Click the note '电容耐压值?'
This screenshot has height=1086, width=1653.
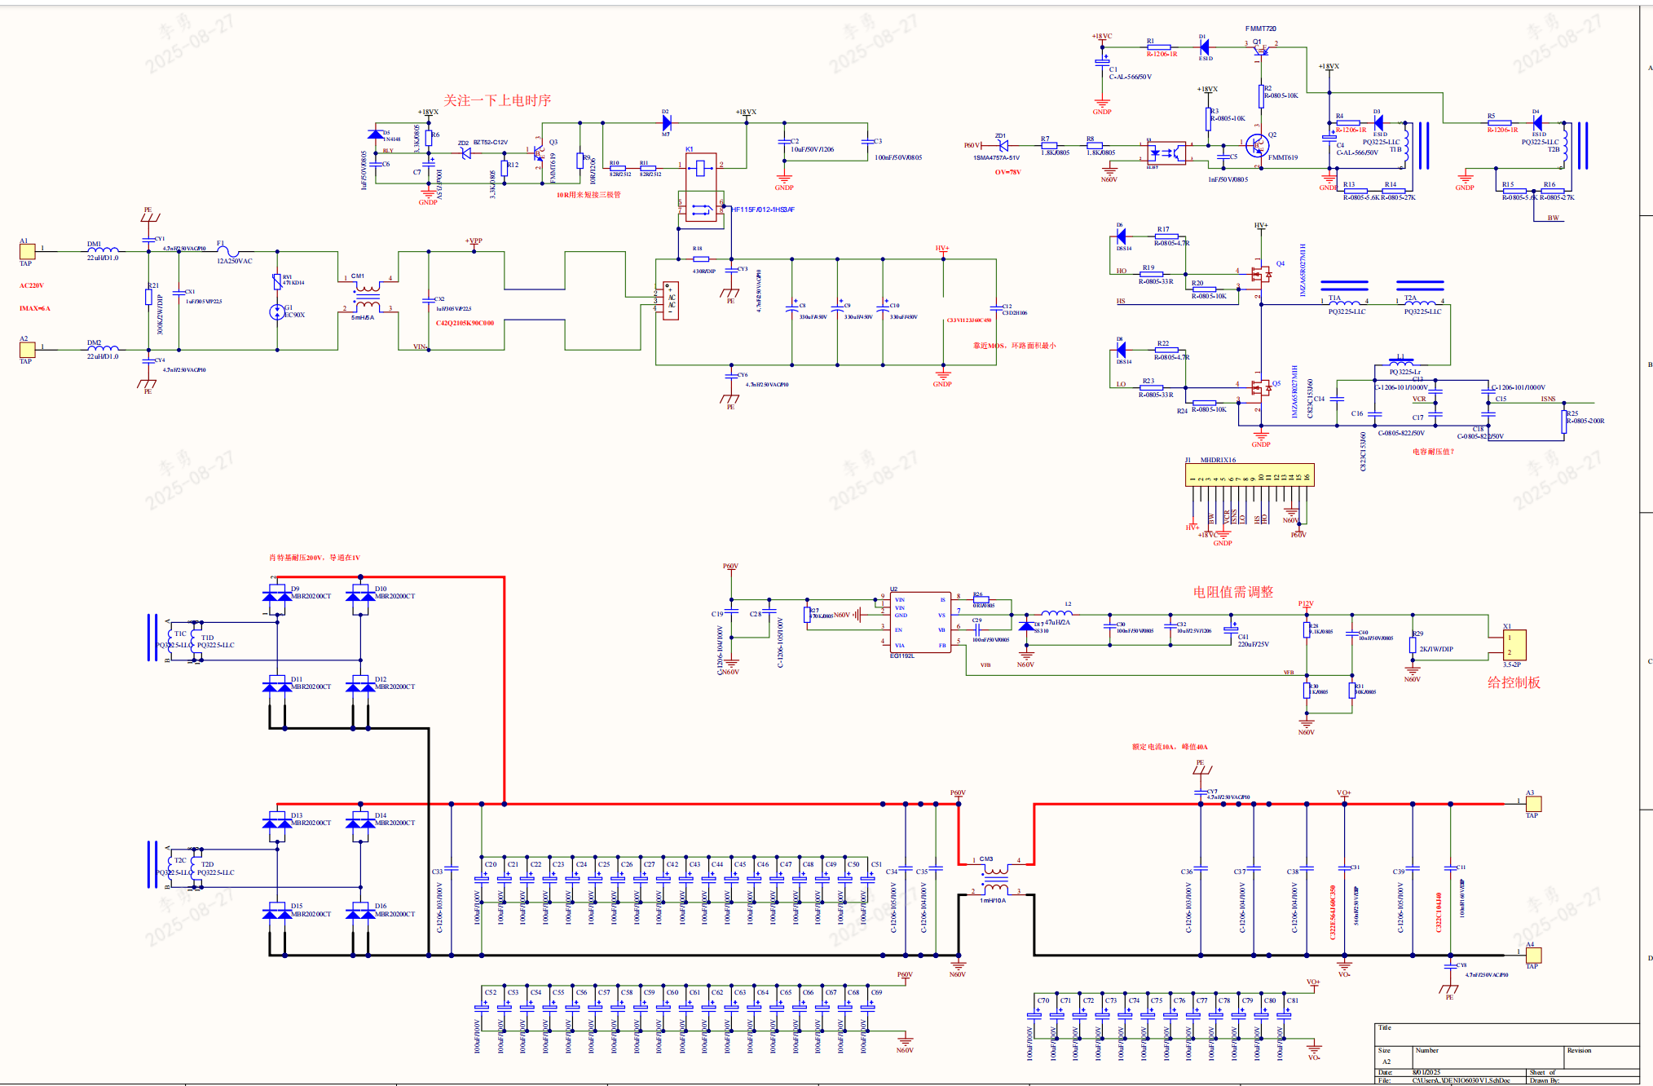coord(1433,452)
